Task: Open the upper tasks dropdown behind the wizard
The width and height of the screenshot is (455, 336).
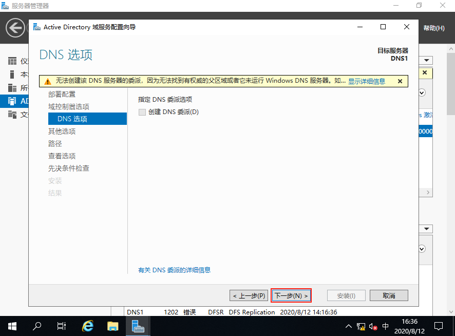Action: click(x=426, y=60)
